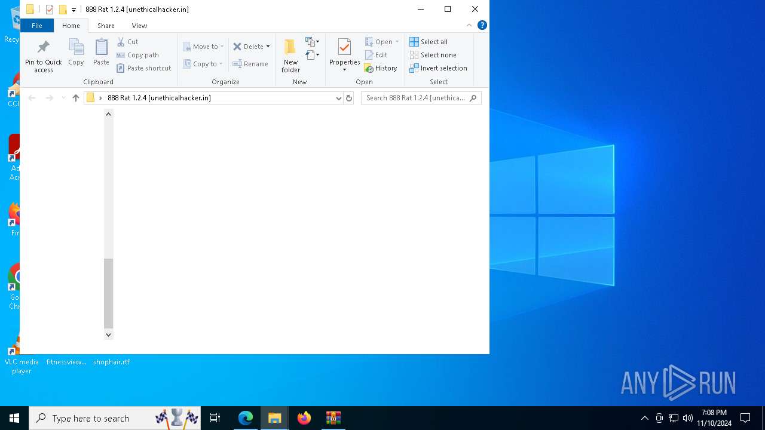Click the address bar path text
The height and width of the screenshot is (430, 765).
pyautogui.click(x=159, y=98)
